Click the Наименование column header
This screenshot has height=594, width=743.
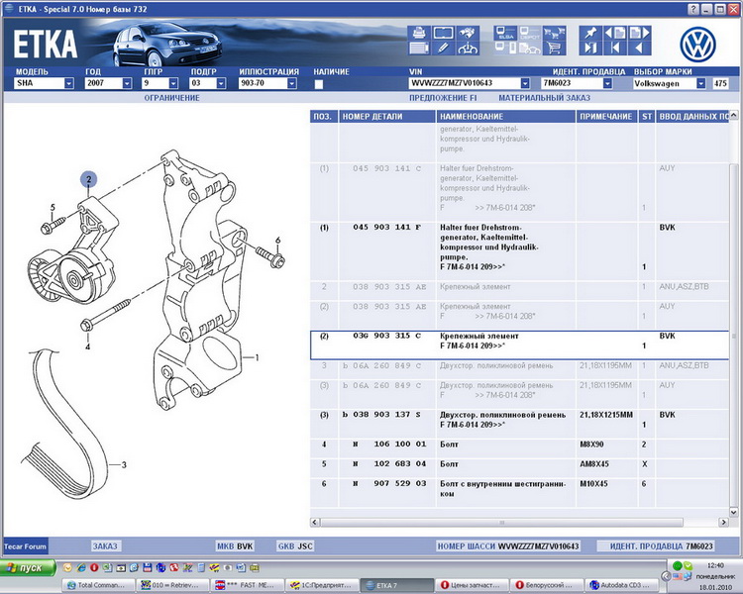click(505, 117)
